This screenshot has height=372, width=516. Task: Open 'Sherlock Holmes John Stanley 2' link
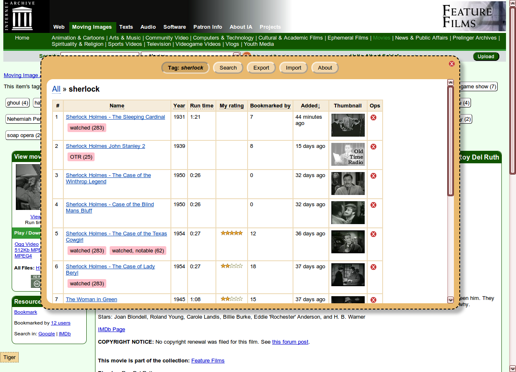(x=105, y=146)
